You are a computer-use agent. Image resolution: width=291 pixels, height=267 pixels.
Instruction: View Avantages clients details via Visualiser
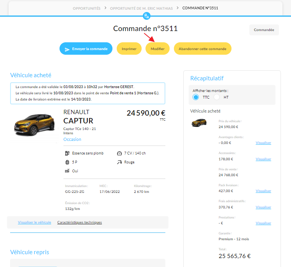pyautogui.click(x=263, y=143)
